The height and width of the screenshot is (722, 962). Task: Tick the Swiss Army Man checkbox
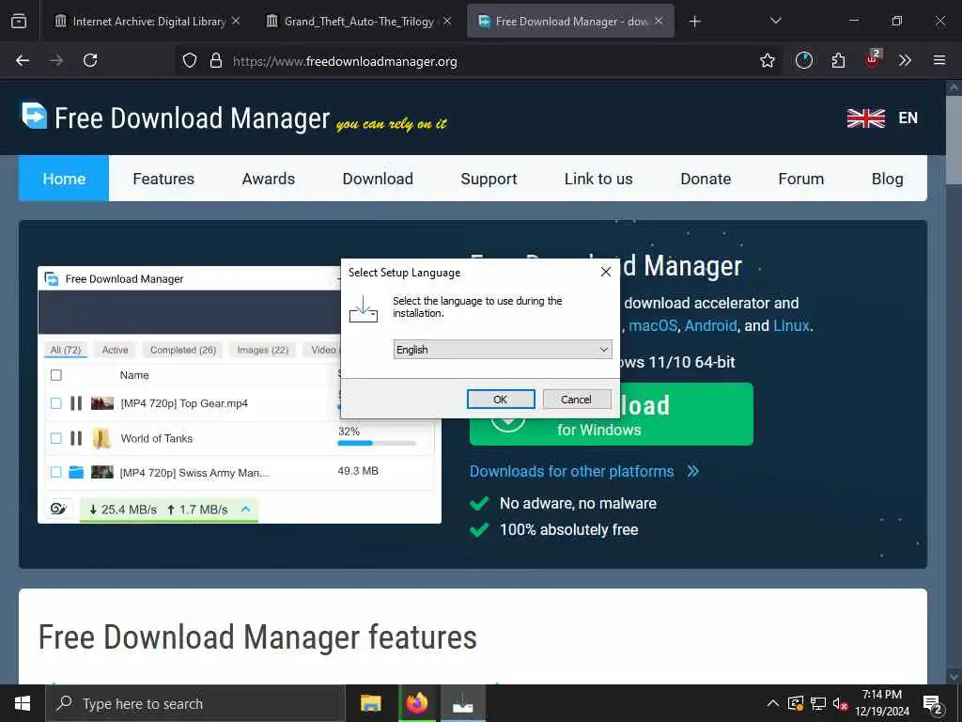coord(55,472)
